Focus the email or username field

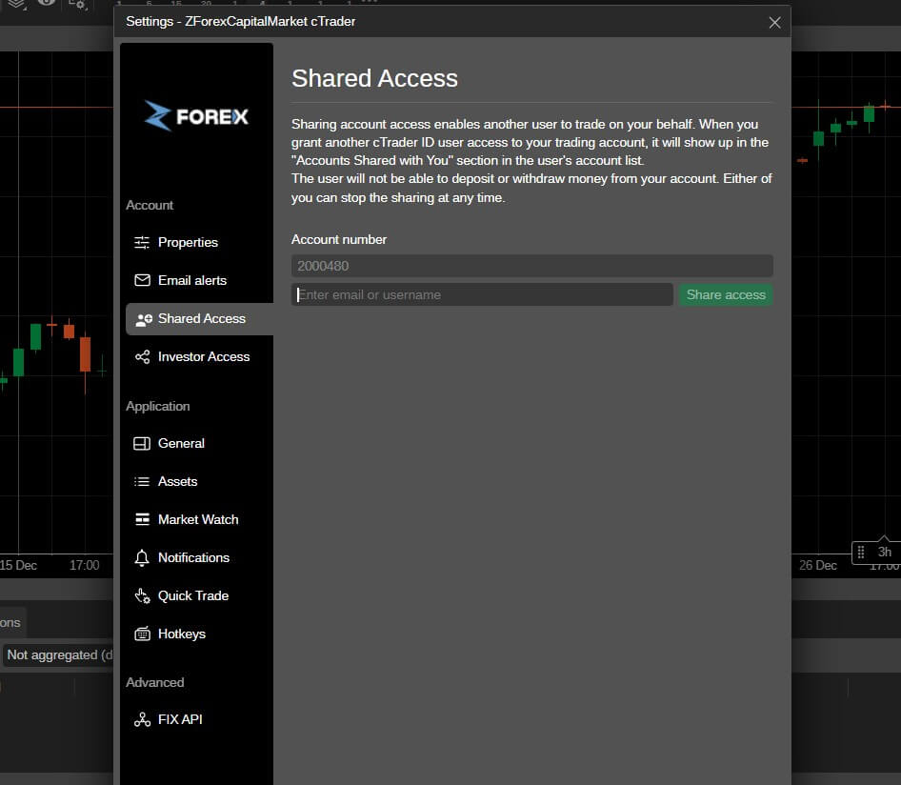[x=482, y=295]
